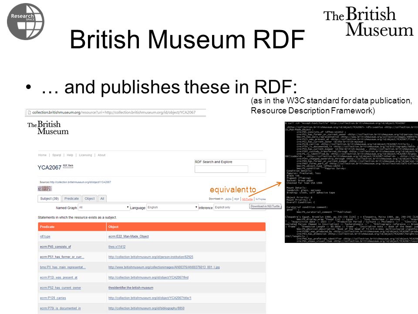Open the ecrm:P45_consists_of predicate link

coord(55,247)
